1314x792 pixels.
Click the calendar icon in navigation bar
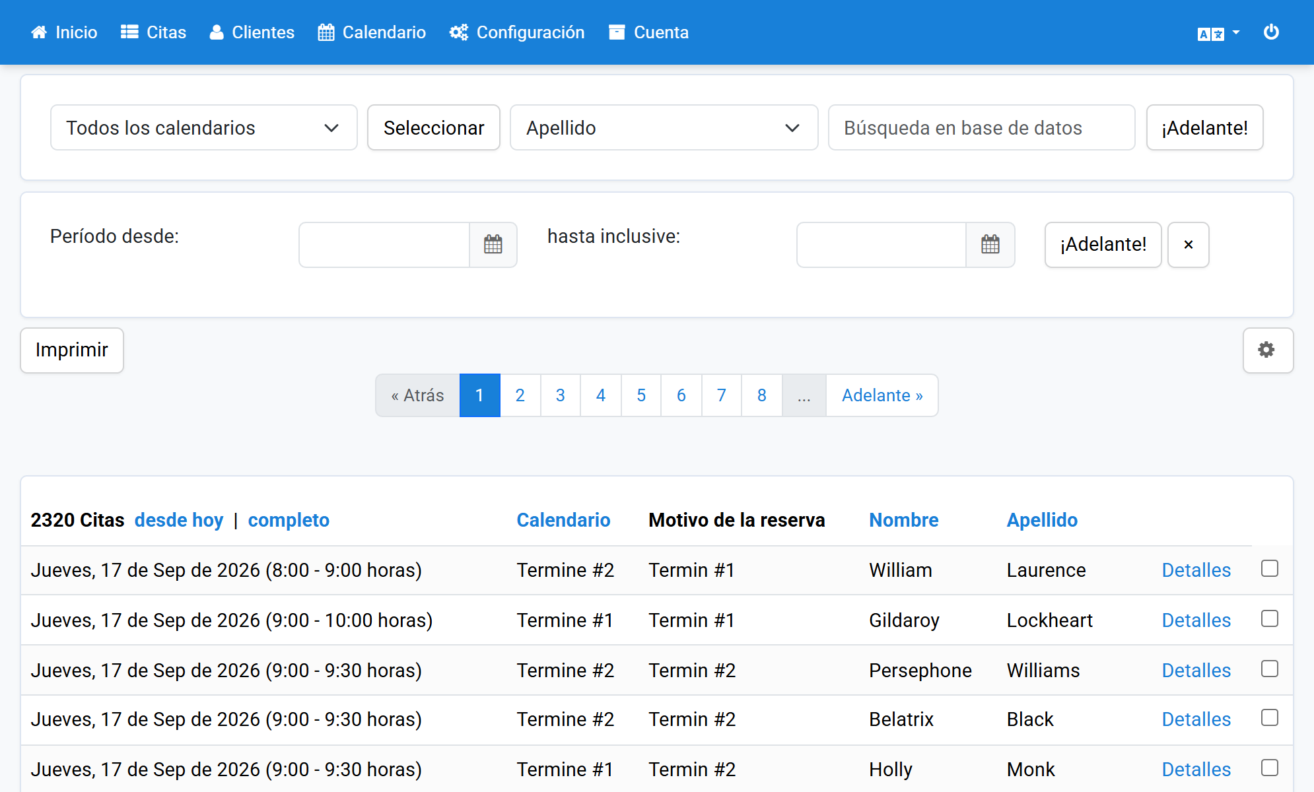click(326, 32)
